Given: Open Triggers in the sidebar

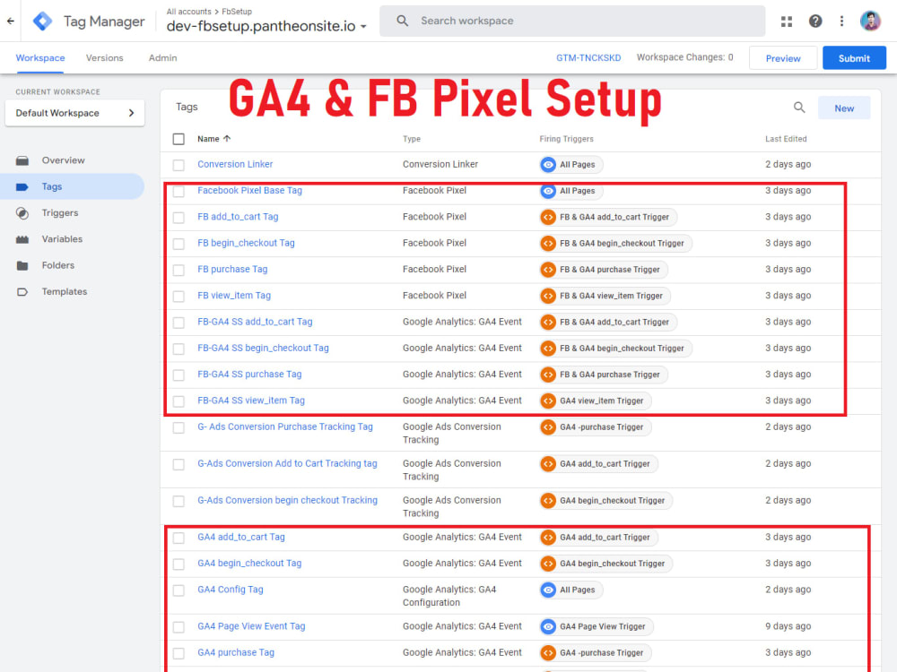Looking at the screenshot, I should click(x=60, y=213).
